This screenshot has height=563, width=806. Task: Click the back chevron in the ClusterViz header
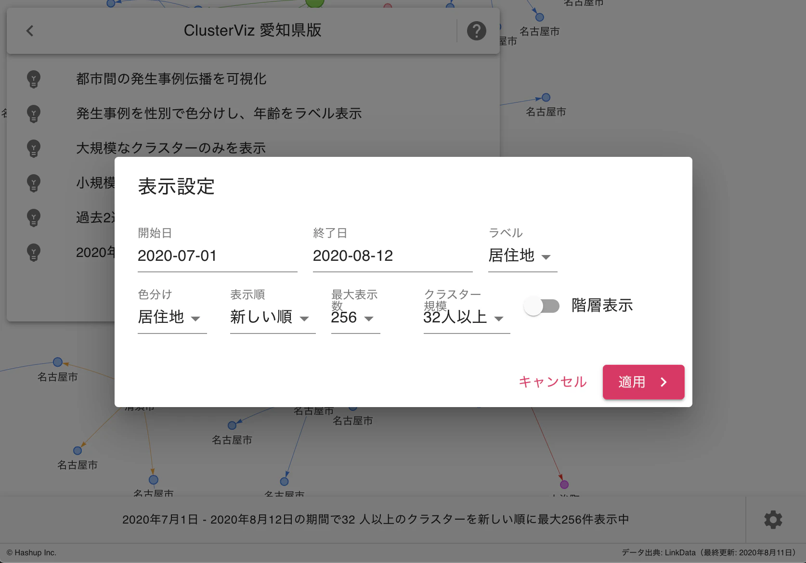pyautogui.click(x=30, y=31)
